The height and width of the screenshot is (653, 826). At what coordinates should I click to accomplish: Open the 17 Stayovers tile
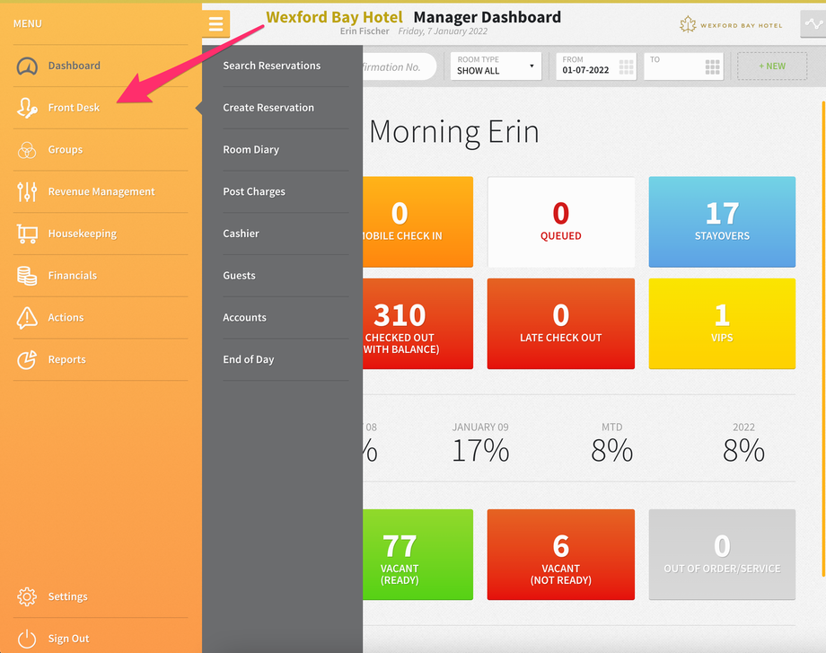[722, 222]
